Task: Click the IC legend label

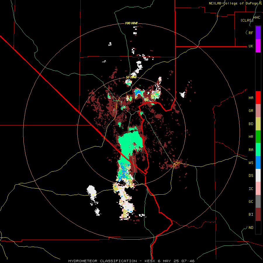Action: click(251, 189)
